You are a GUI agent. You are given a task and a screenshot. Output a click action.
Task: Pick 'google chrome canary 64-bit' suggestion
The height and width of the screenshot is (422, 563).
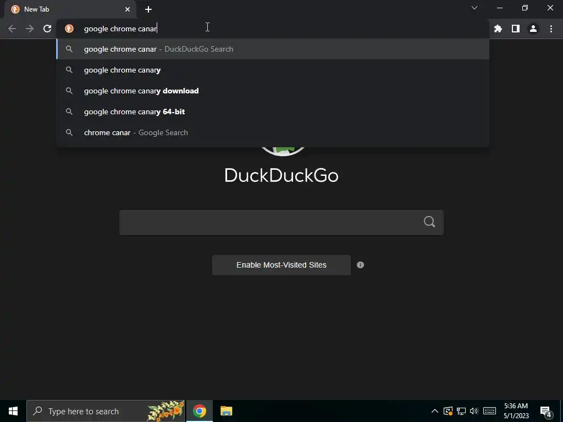click(273, 112)
